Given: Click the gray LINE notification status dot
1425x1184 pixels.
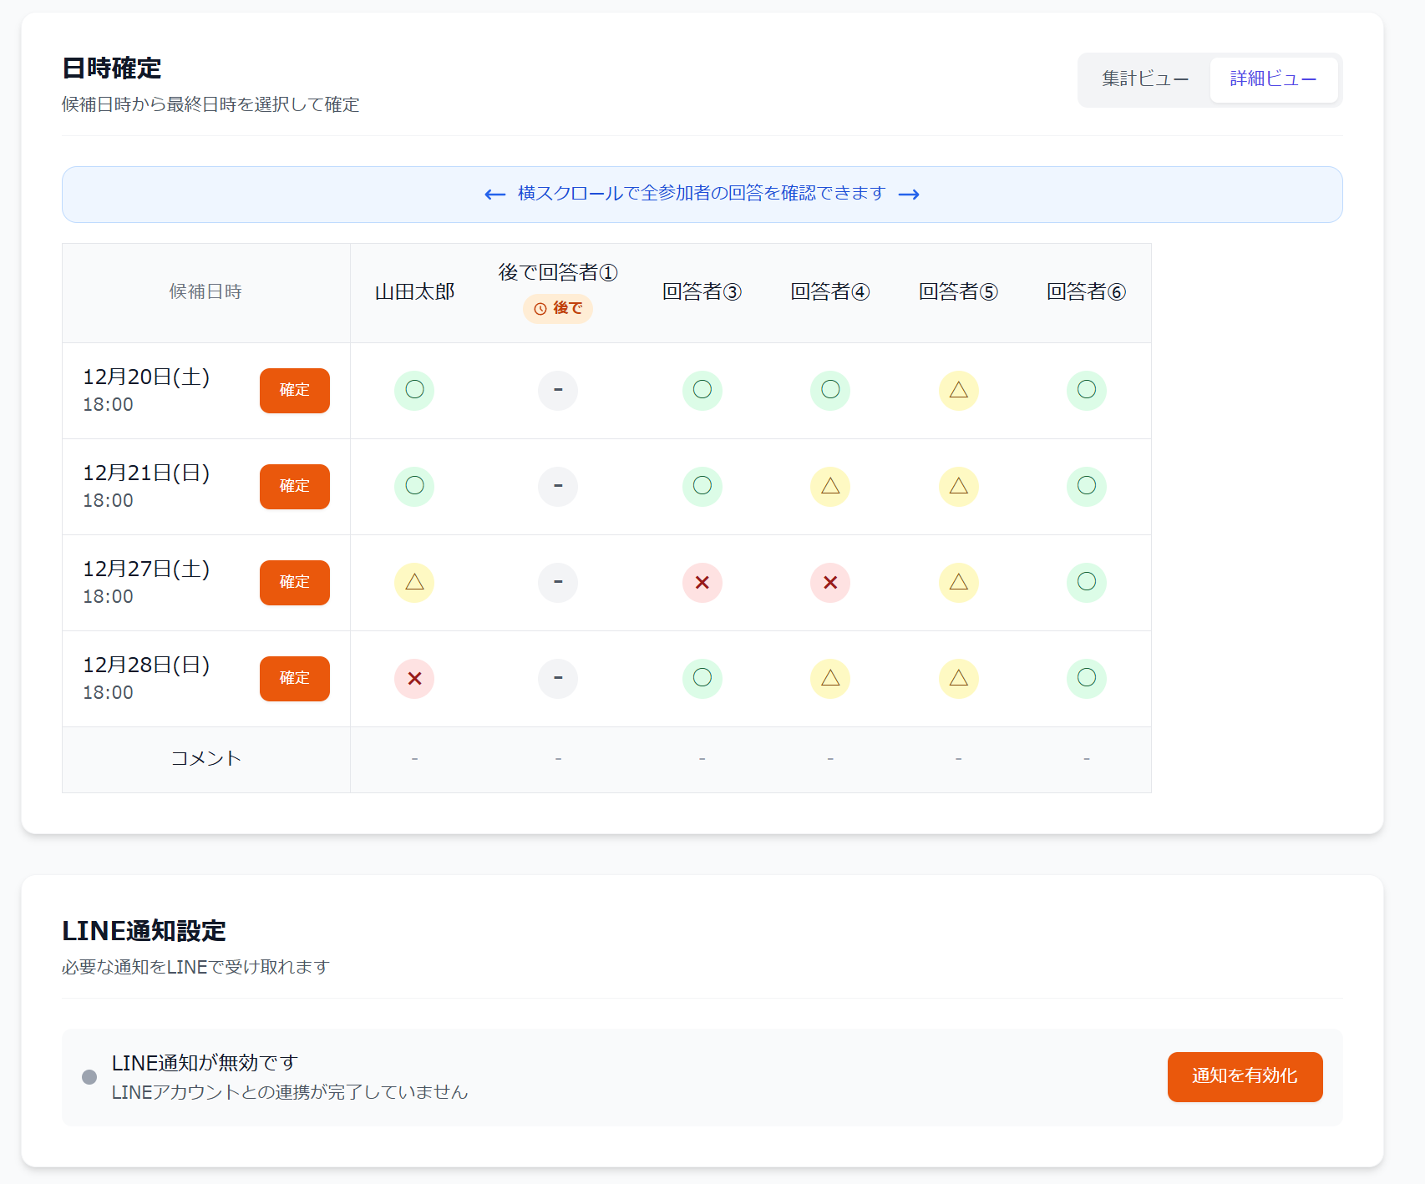Looking at the screenshot, I should 89,1077.
